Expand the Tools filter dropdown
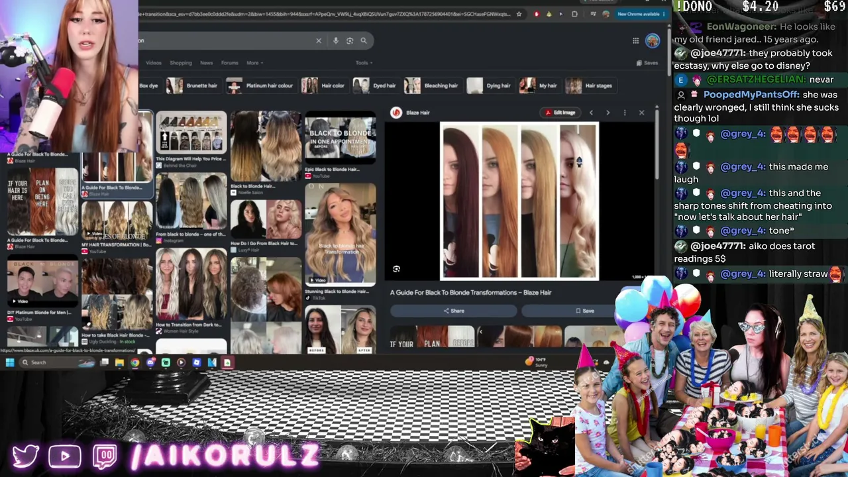Image resolution: width=848 pixels, height=477 pixels. point(363,63)
